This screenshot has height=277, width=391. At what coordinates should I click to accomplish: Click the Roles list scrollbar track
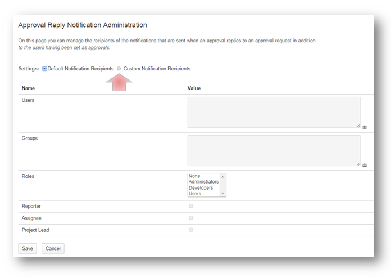click(223, 185)
